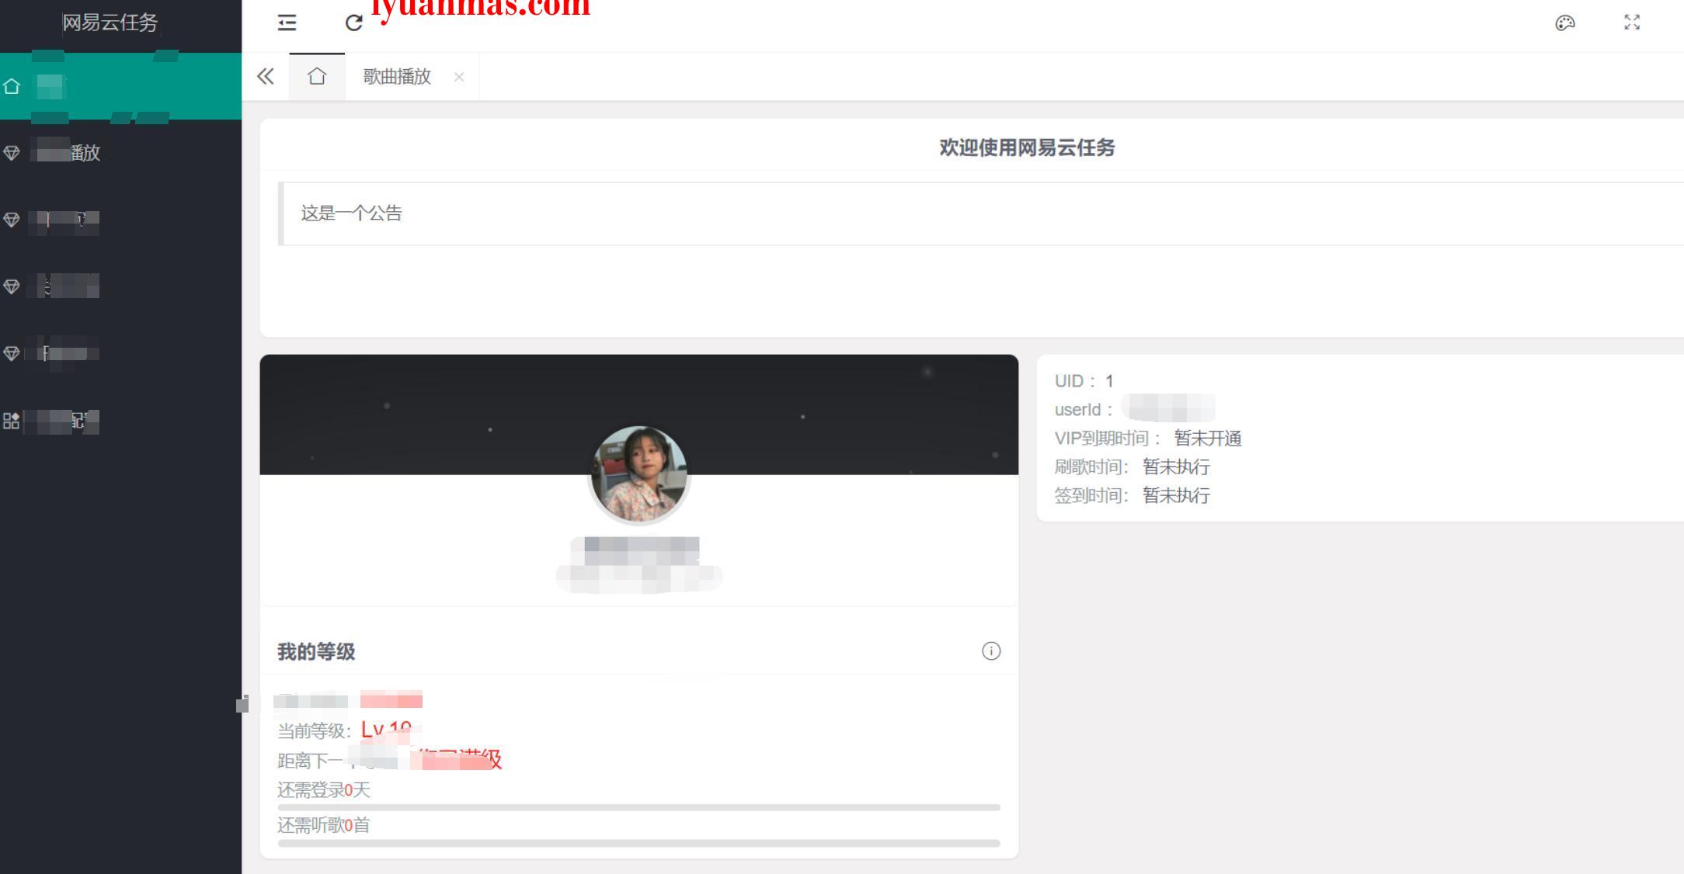Click the home icon in sidebar
This screenshot has width=1684, height=874.
[x=12, y=86]
